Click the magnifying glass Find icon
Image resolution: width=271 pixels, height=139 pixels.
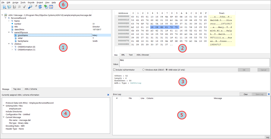[30, 7]
